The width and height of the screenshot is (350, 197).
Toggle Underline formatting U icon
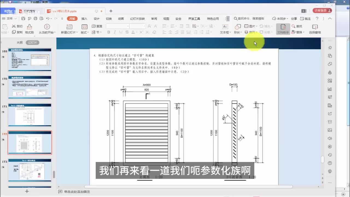pyautogui.click(x=121, y=32)
